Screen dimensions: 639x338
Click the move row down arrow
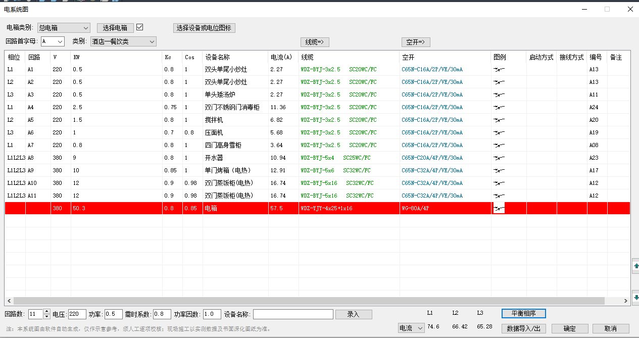click(x=635, y=298)
